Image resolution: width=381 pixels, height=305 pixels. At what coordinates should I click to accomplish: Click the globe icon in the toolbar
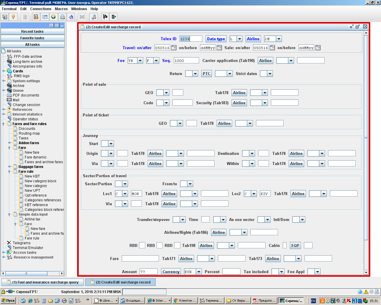[x=53, y=17]
